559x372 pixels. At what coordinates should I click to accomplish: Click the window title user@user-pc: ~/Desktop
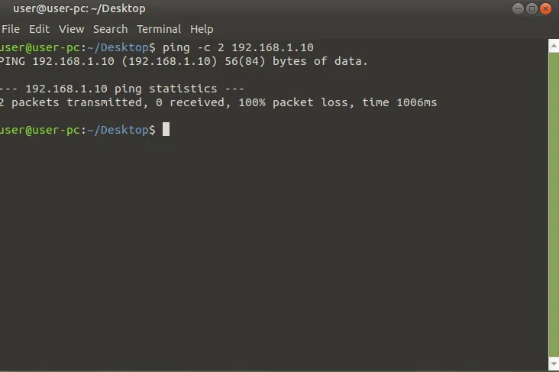(79, 8)
